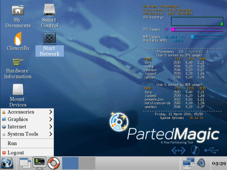Open the Accessories menu item

click(x=27, y=112)
